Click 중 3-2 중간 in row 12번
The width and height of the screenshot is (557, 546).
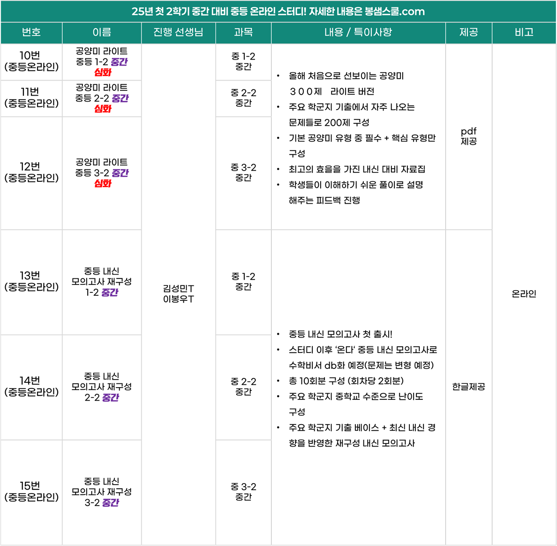point(243,172)
